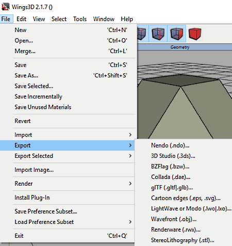Export as Renderware (.rwx)...
This screenshot has height=246, width=232.
click(184, 229)
